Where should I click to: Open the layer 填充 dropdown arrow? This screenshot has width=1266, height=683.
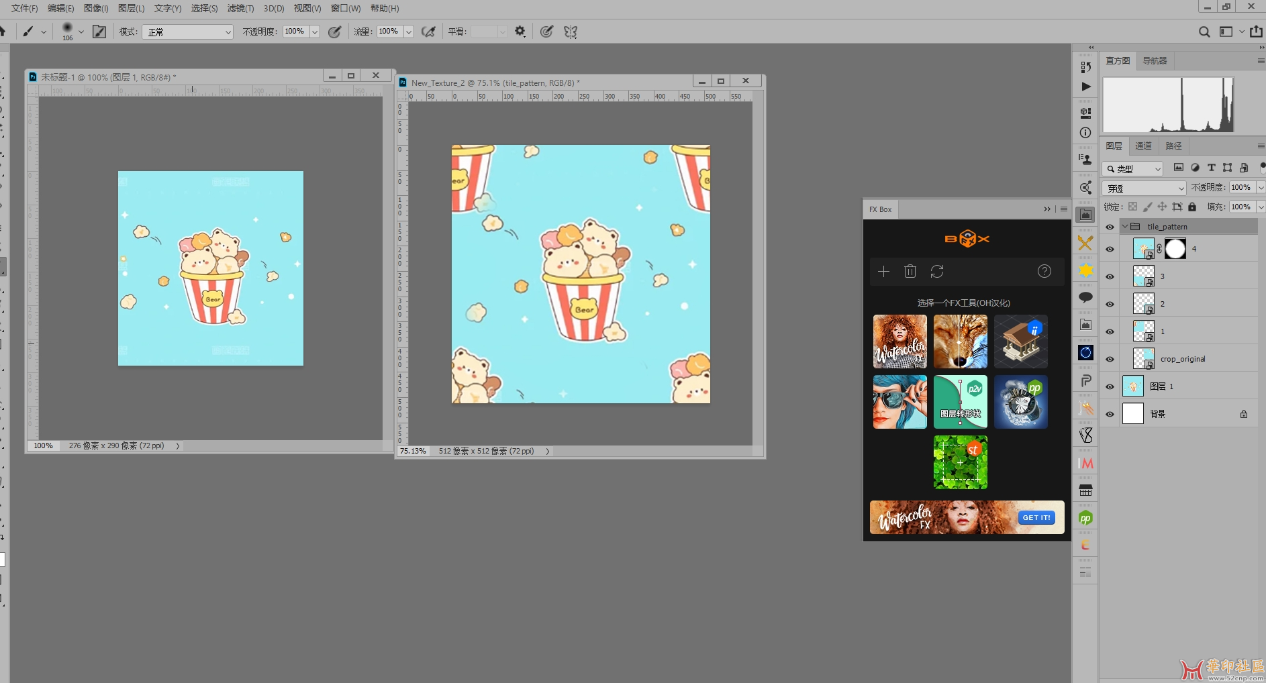(x=1261, y=207)
